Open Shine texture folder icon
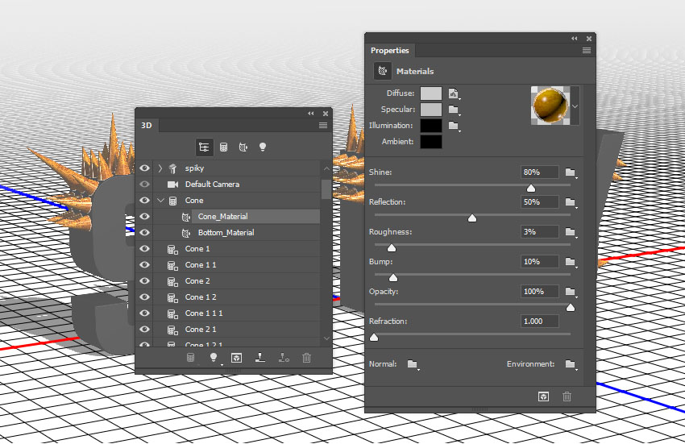Image resolution: width=685 pixels, height=444 pixels. (571, 172)
